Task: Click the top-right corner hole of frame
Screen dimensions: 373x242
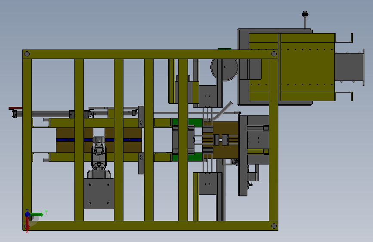Action: [x=274, y=54]
